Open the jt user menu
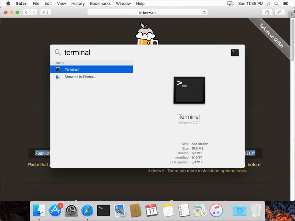Image resolution: width=295 pixels, height=221 pixels. pos(268,3)
